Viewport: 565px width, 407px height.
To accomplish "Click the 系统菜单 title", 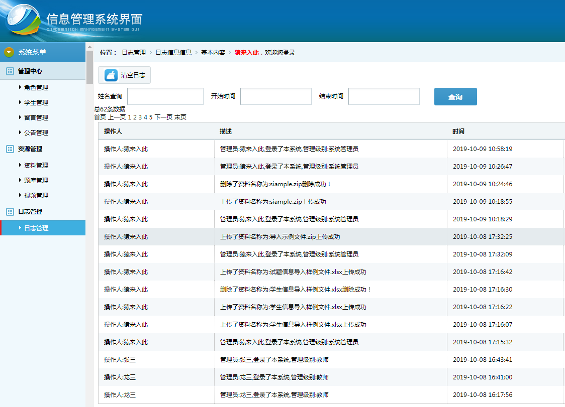I will point(32,52).
